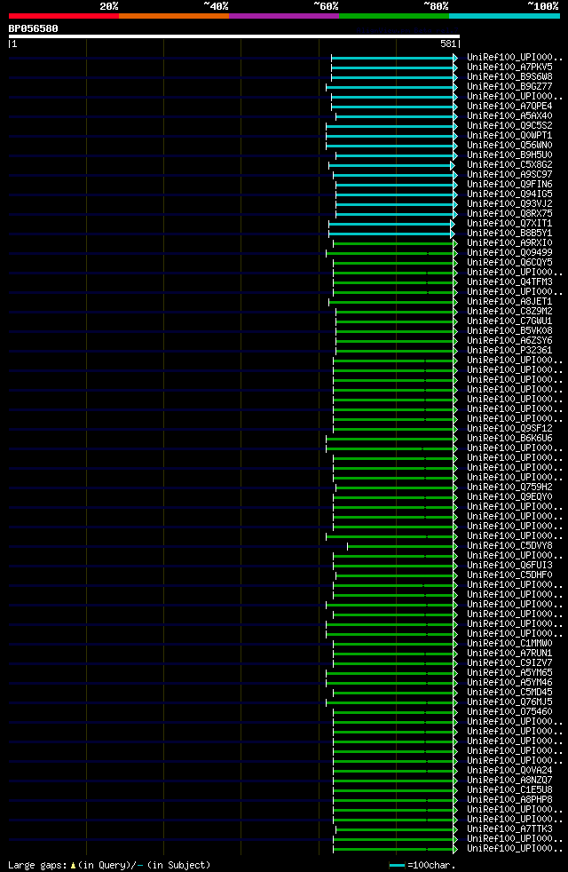
Task: Click the red 20% identity legend segment
Action: coord(64,16)
